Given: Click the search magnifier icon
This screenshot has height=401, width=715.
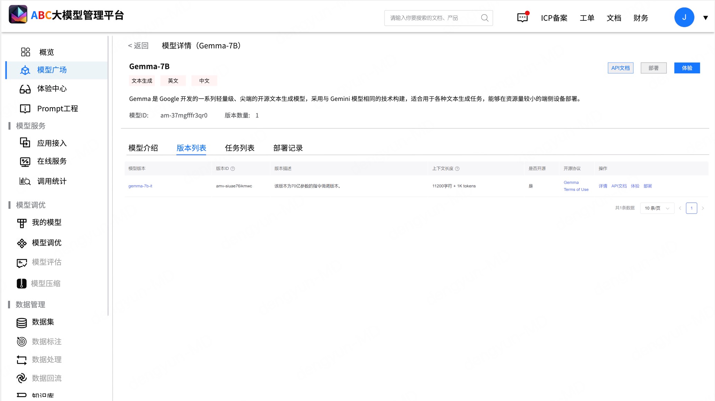Looking at the screenshot, I should 485,18.
